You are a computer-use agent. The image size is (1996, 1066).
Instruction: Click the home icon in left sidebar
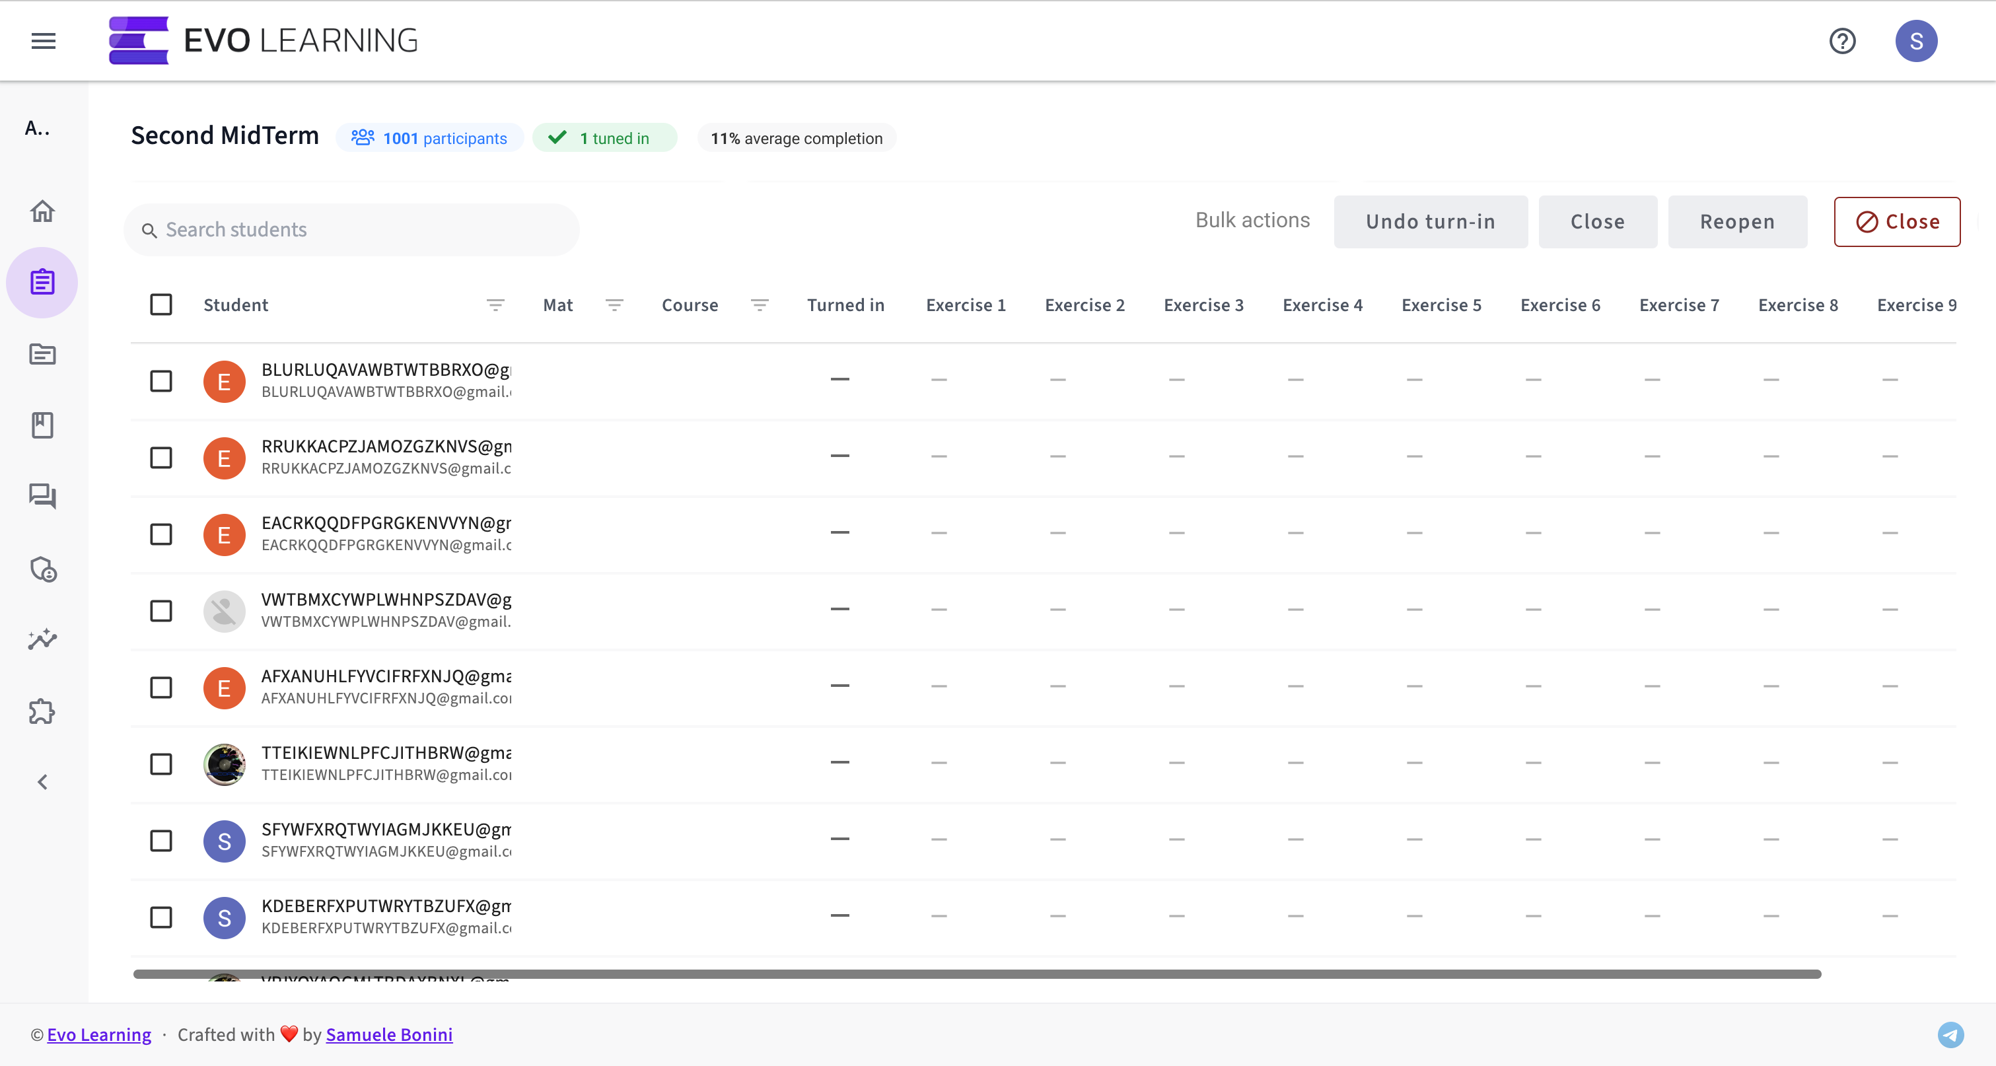click(x=44, y=210)
